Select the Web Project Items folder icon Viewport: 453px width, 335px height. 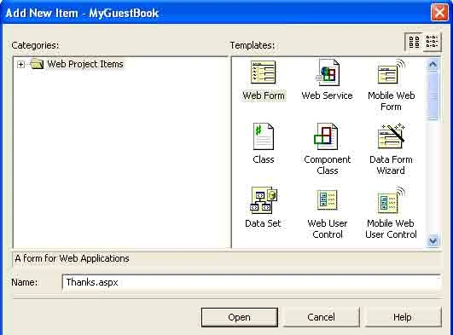(x=37, y=64)
